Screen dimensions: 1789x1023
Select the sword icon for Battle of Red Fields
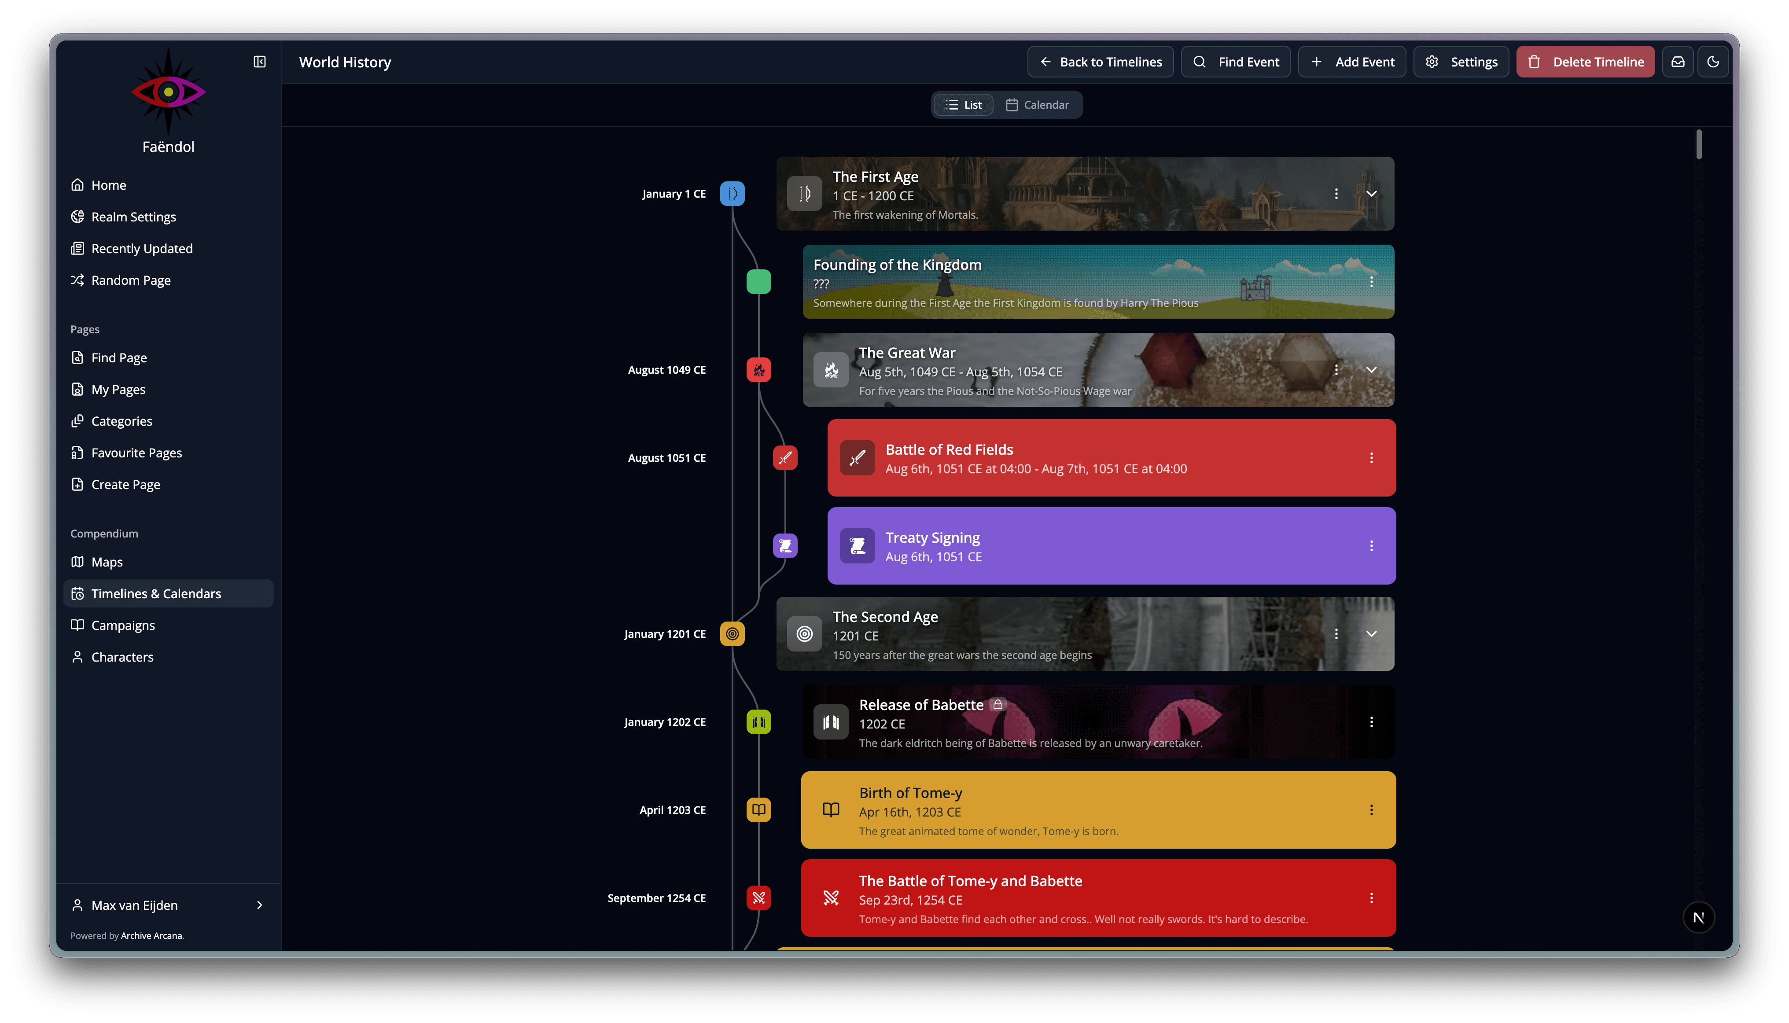click(x=858, y=457)
